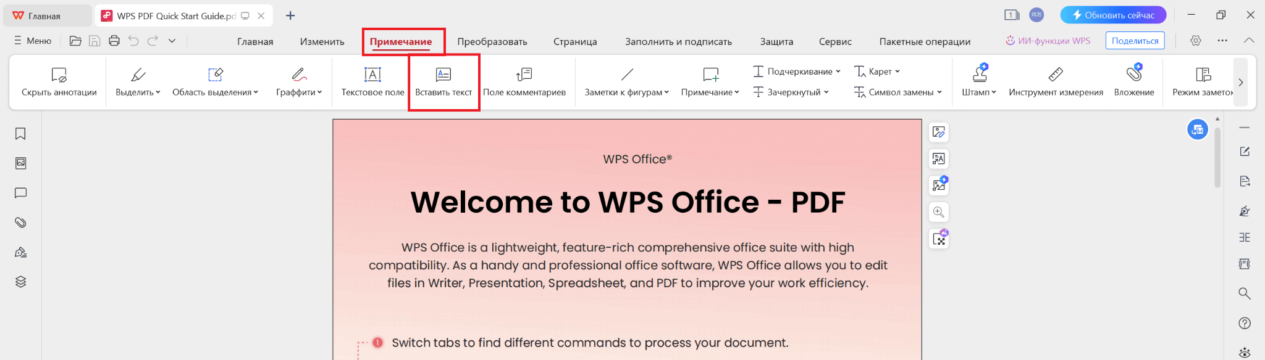Viewport: 1265px width, 360px height.
Task: Switch to the Защита tab
Action: 776,41
